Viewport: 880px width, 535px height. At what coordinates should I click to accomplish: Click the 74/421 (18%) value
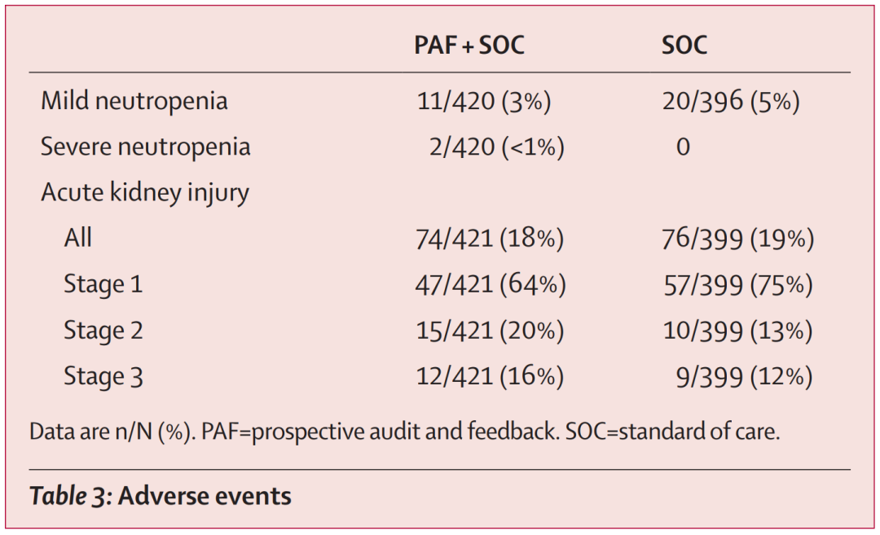pos(490,239)
